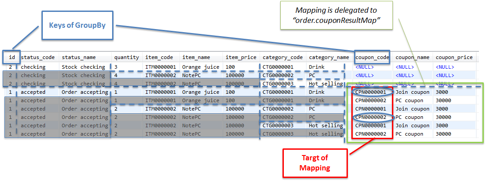The width and height of the screenshot is (486, 181).
Task: Select the quantity cell showing 3
Action: pyautogui.click(x=116, y=67)
